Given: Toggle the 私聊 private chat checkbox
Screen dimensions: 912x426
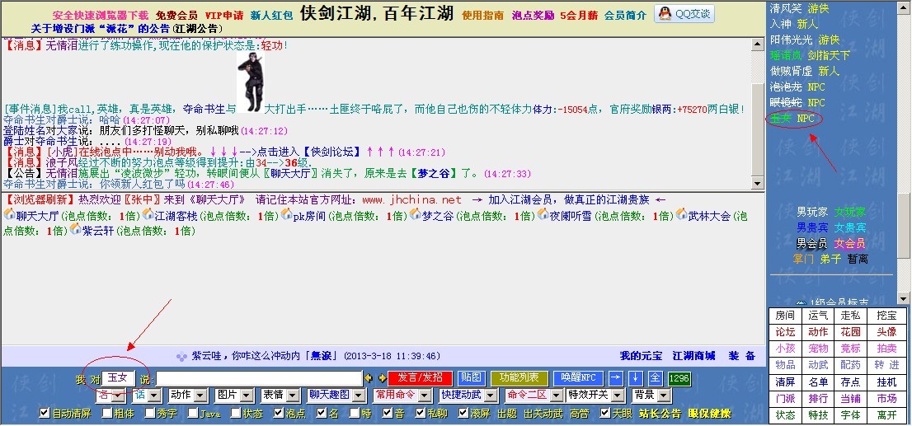Looking at the screenshot, I should pyautogui.click(x=421, y=413).
